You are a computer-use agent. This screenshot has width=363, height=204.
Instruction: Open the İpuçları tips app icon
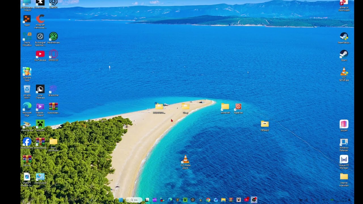click(344, 126)
